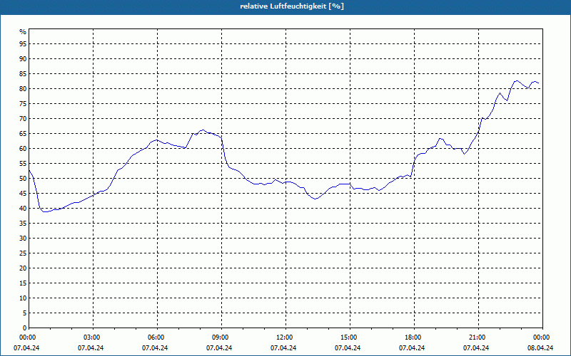
Task: Click the '03:00' time label
Action: [94, 337]
